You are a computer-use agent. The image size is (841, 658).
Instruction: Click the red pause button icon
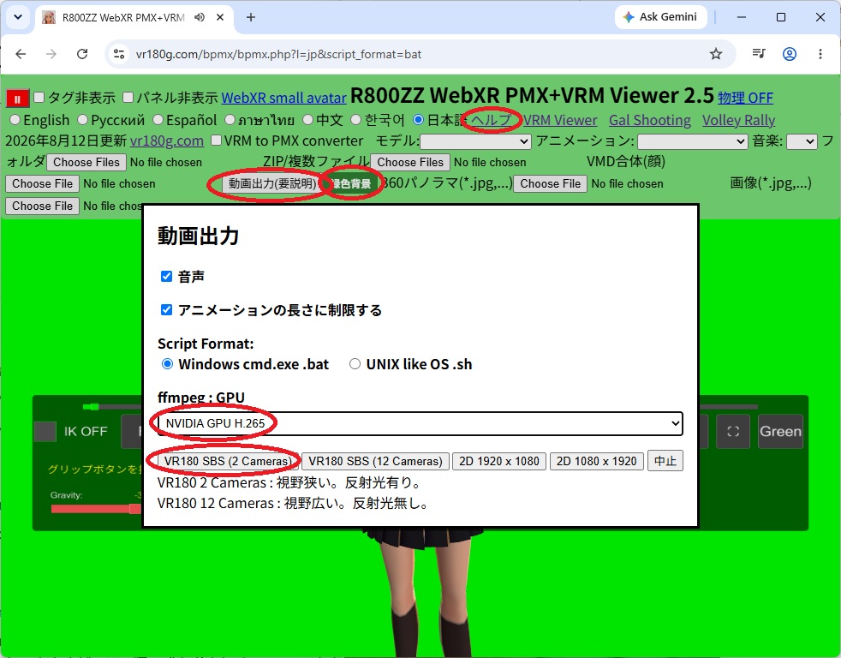[17, 99]
